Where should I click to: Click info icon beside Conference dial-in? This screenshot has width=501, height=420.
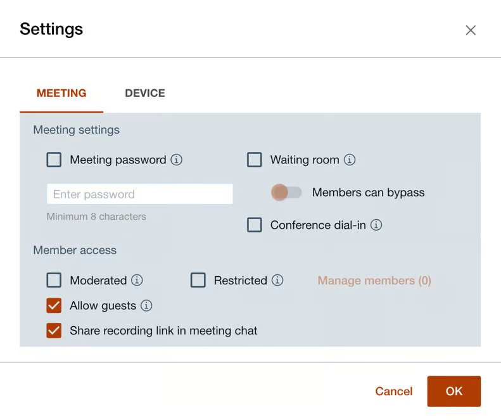(x=376, y=225)
